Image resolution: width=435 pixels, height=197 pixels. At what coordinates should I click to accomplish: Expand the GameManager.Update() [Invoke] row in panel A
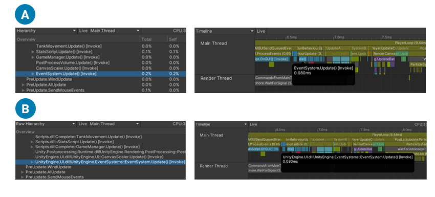[33, 57]
